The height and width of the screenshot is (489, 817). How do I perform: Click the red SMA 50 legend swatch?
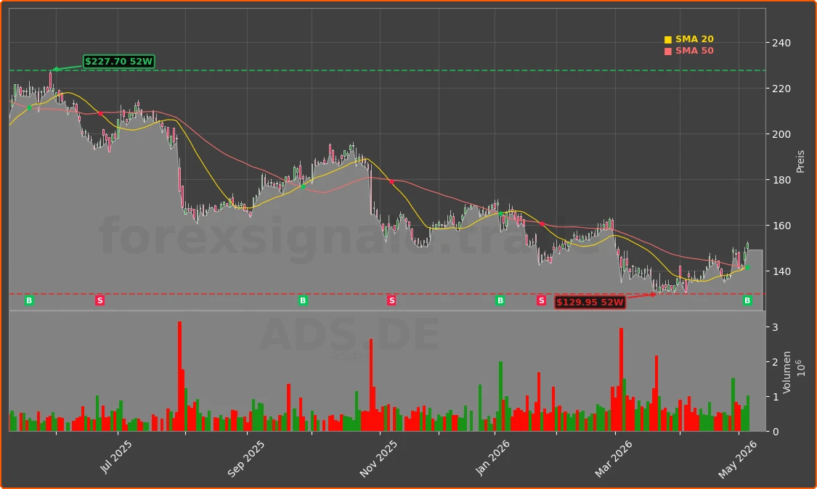(x=668, y=51)
